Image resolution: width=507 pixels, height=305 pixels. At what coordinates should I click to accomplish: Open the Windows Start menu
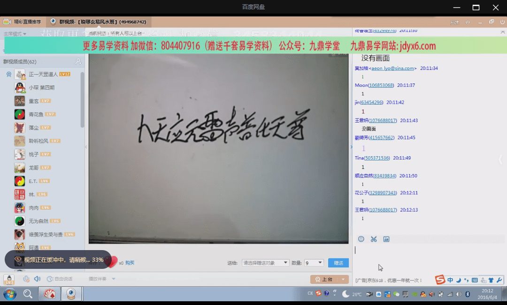coord(10,294)
